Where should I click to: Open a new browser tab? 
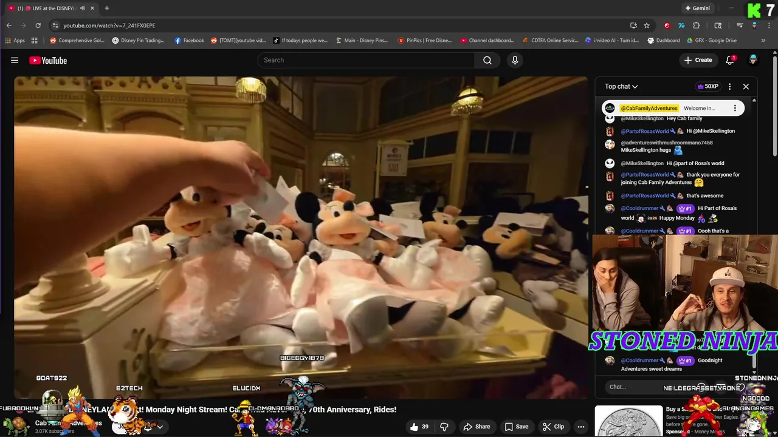coord(107,8)
